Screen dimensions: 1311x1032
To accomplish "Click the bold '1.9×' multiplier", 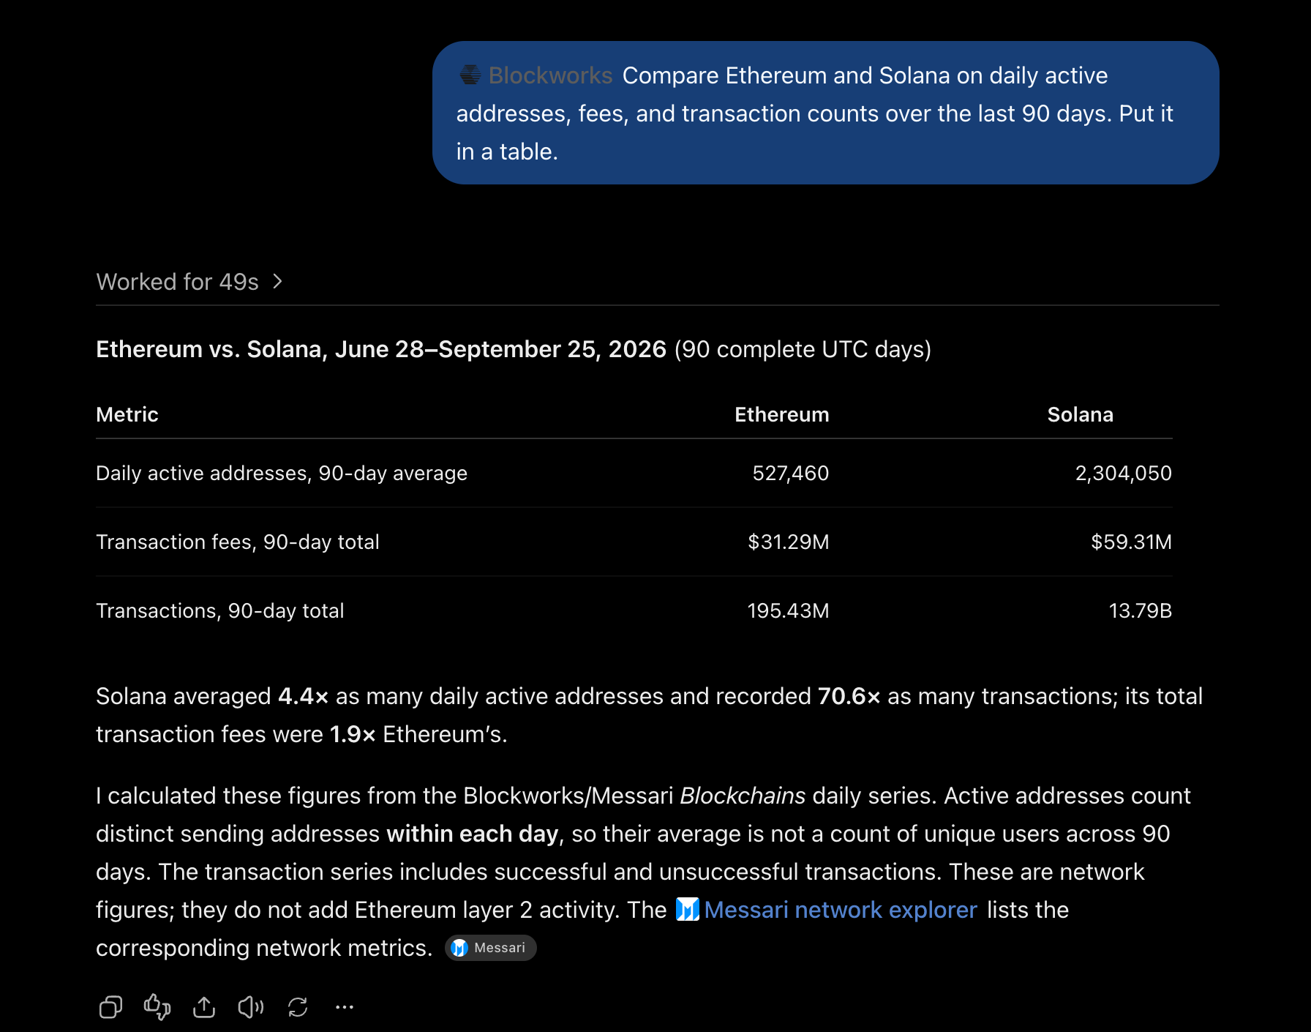I will click(353, 734).
